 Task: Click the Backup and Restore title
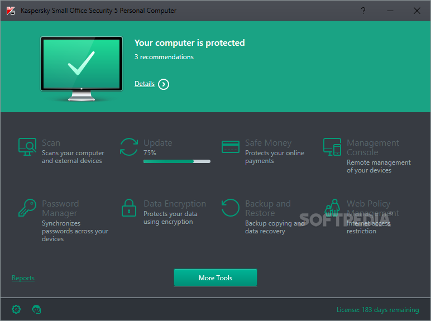pyautogui.click(x=268, y=208)
